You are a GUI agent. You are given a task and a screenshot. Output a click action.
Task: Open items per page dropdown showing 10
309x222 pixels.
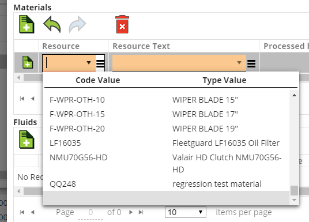(x=185, y=212)
